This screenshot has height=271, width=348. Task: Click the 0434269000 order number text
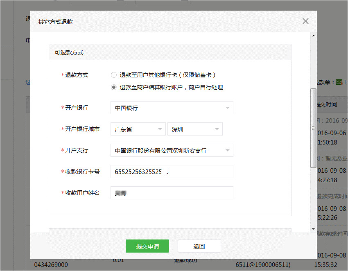[x=51, y=265]
